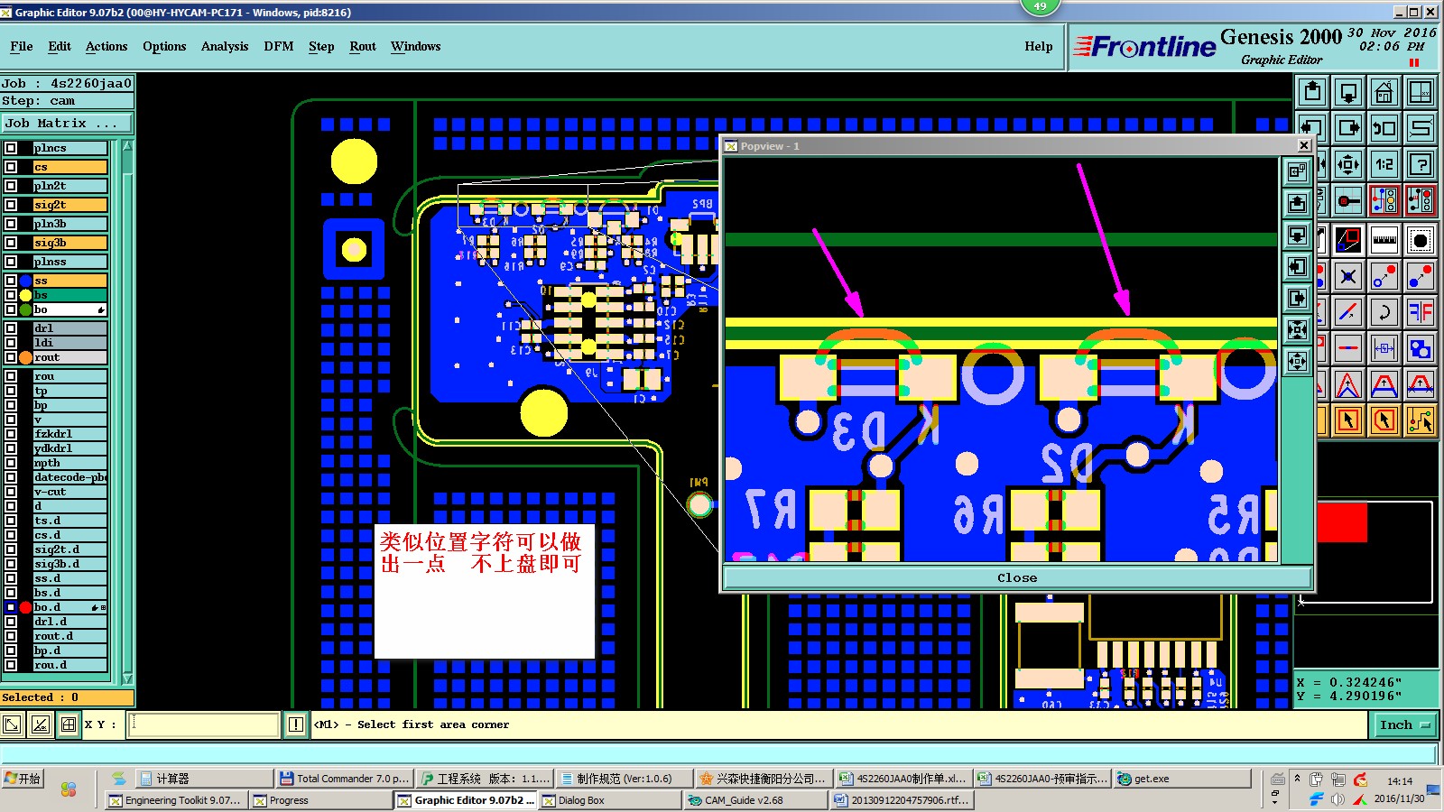Click the Windows start button 开始

[x=23, y=779]
